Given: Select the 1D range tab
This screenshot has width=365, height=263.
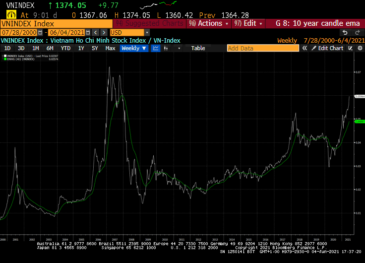Looking at the screenshot, I should [x=7, y=48].
